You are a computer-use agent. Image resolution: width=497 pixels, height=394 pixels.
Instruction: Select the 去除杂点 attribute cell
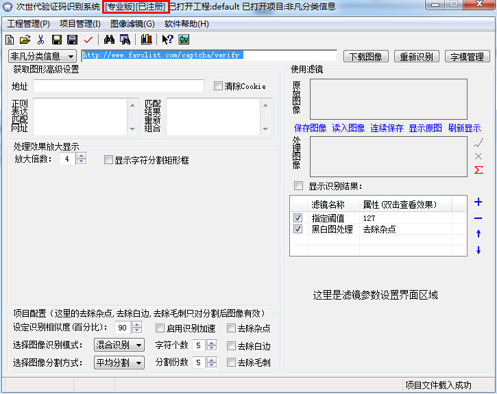coord(405,229)
